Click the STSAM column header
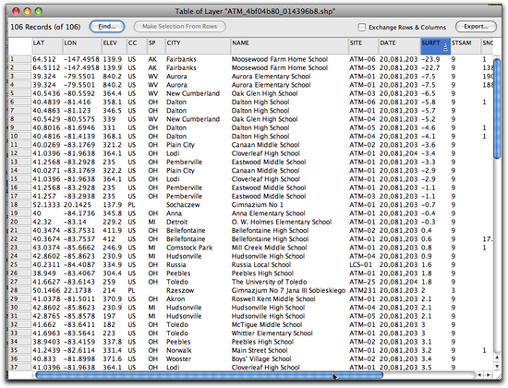The width and height of the screenshot is (508, 388). (466, 45)
